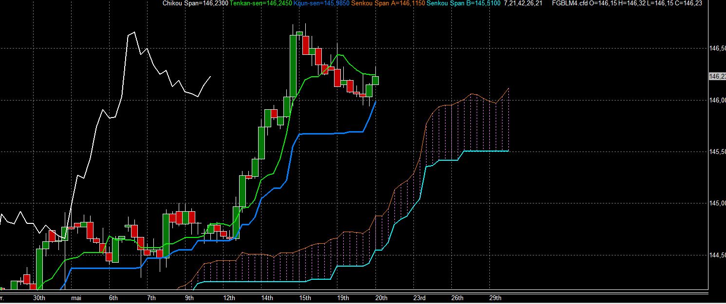Click the 145,00 price axis label
This screenshot has height=304, width=726.
pos(718,203)
